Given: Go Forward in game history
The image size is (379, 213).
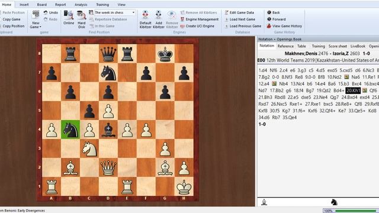Looking at the screenshot, I should [x=277, y=20].
